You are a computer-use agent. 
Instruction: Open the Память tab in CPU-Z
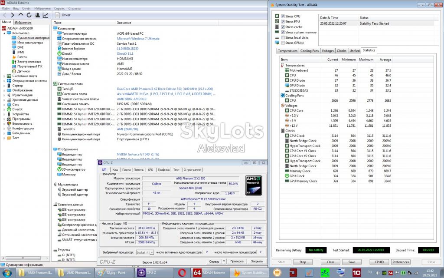(x=138, y=170)
